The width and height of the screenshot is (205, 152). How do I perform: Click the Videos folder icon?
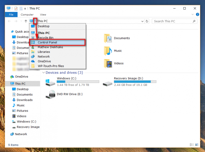108,63
